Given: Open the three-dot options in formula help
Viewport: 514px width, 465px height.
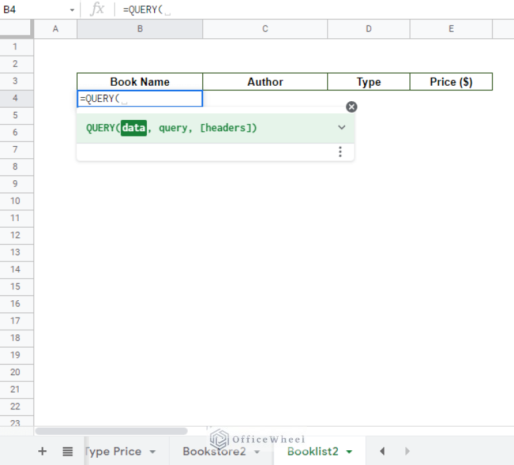Looking at the screenshot, I should click(x=340, y=152).
